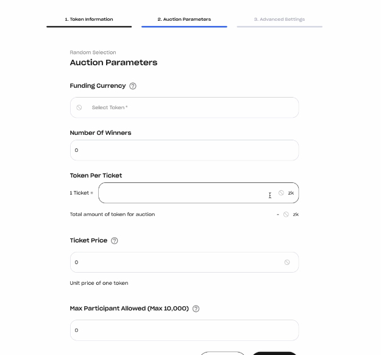The height and width of the screenshot is (355, 381).
Task: Open the Advanced Settings step
Action: (279, 20)
